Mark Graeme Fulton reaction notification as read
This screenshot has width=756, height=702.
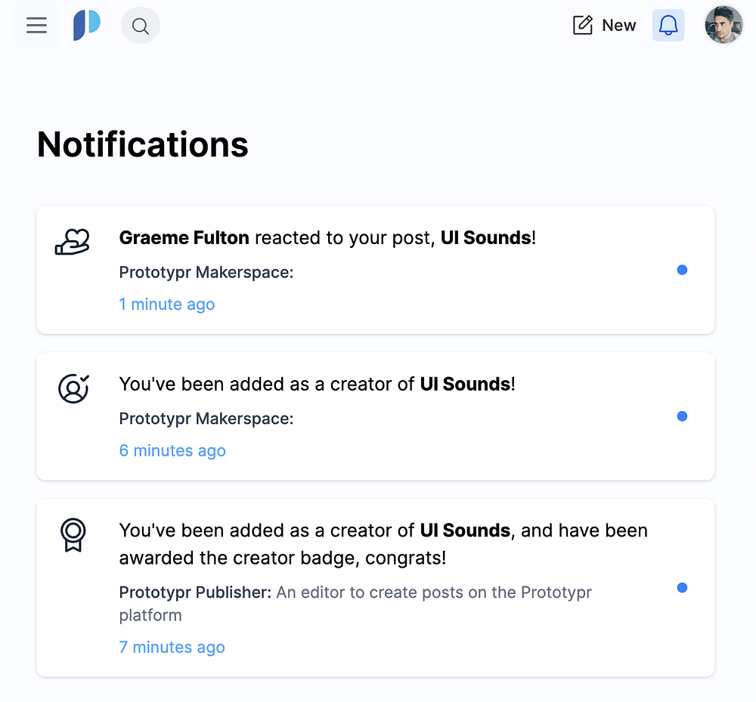pyautogui.click(x=682, y=270)
